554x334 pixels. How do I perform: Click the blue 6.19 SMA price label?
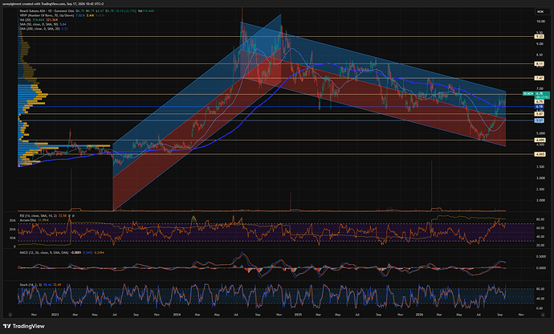[x=540, y=107]
